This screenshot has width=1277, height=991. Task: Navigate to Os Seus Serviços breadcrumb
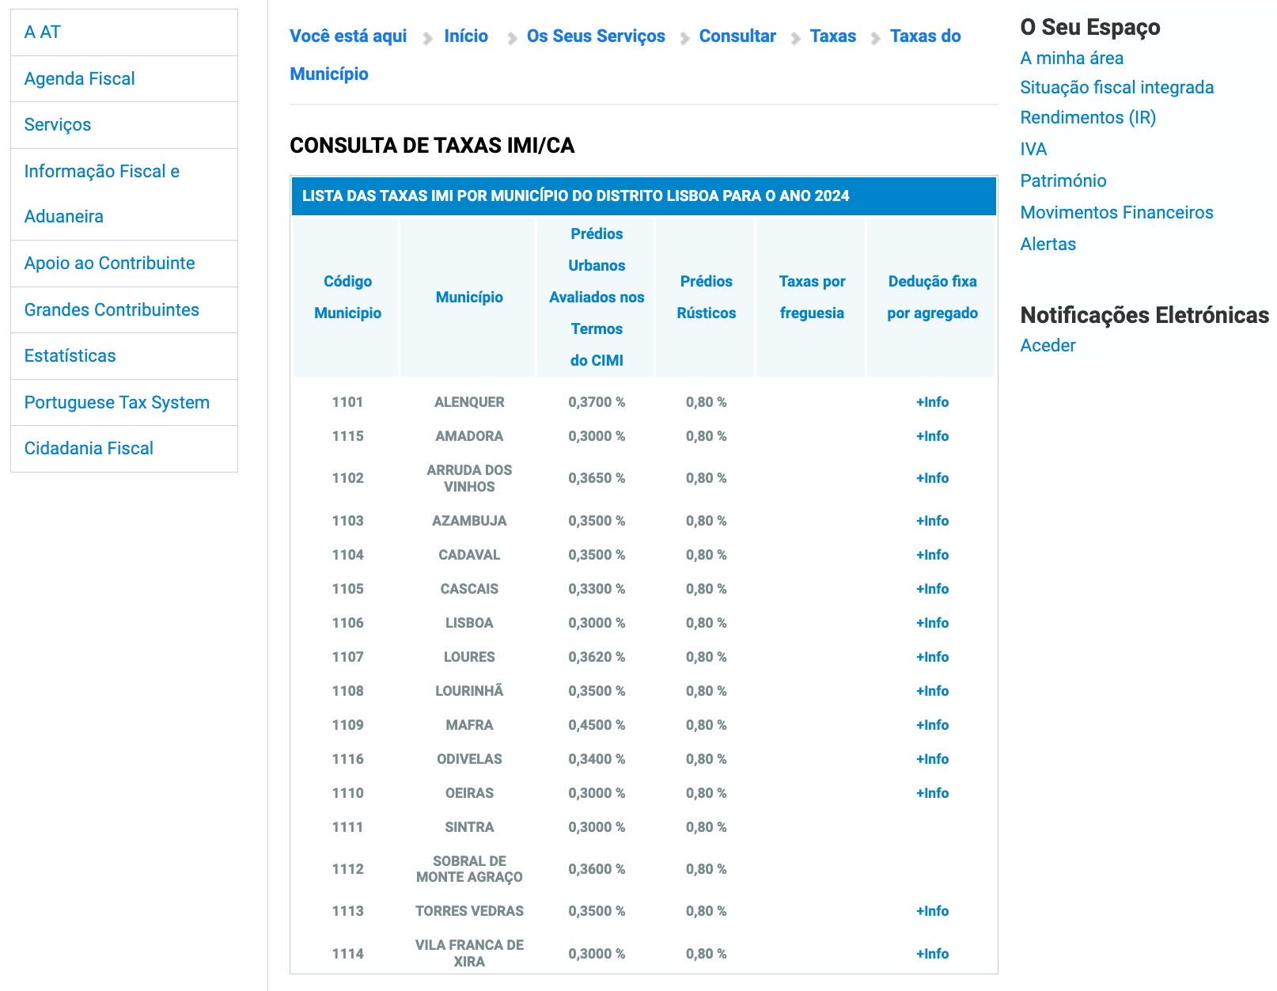tap(595, 36)
